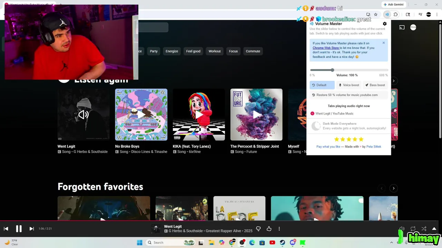The height and width of the screenshot is (248, 442).
Task: Enable Bass boost mode
Action: [x=375, y=85]
